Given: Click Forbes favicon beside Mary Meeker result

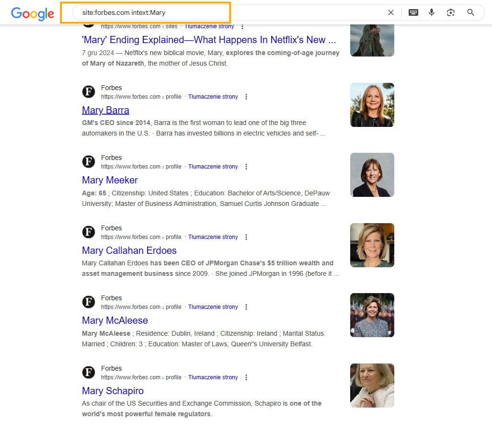Looking at the screenshot, I should click(x=89, y=162).
